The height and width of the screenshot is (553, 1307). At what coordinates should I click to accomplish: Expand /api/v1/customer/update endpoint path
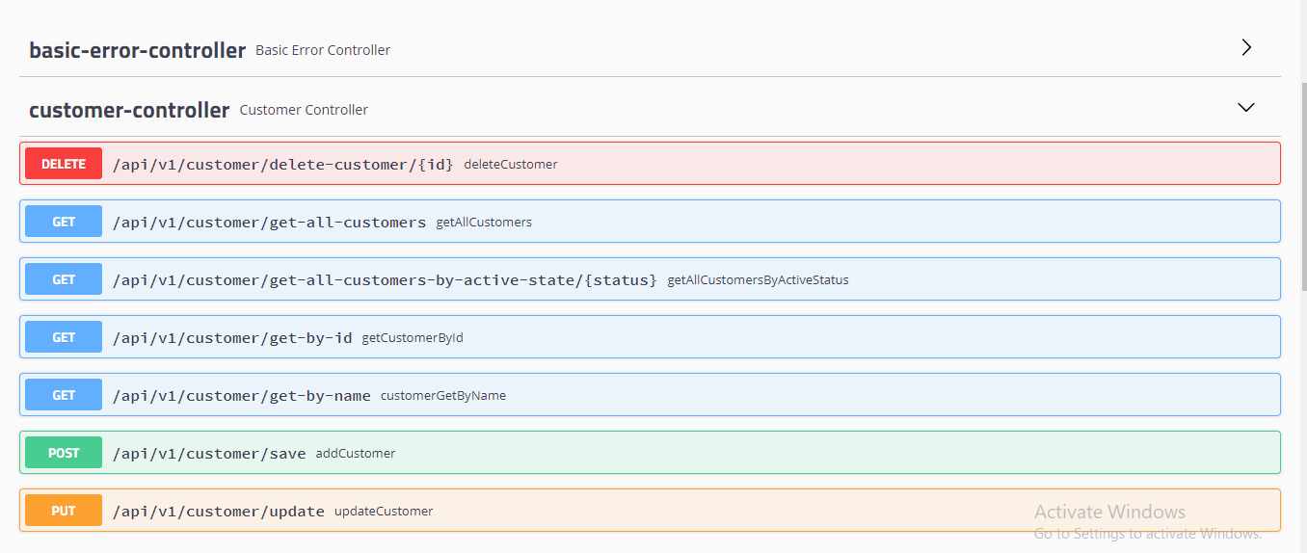(x=219, y=512)
